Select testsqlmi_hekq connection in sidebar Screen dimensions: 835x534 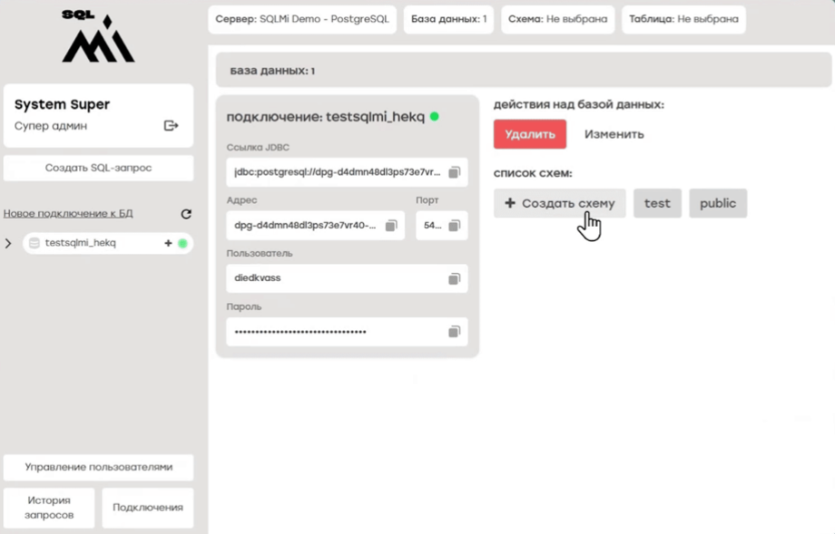(81, 243)
